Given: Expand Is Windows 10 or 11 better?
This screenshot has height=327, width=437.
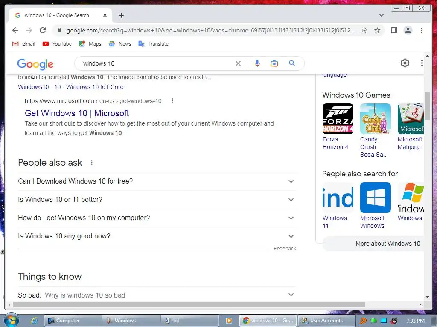Looking at the screenshot, I should coord(157,200).
